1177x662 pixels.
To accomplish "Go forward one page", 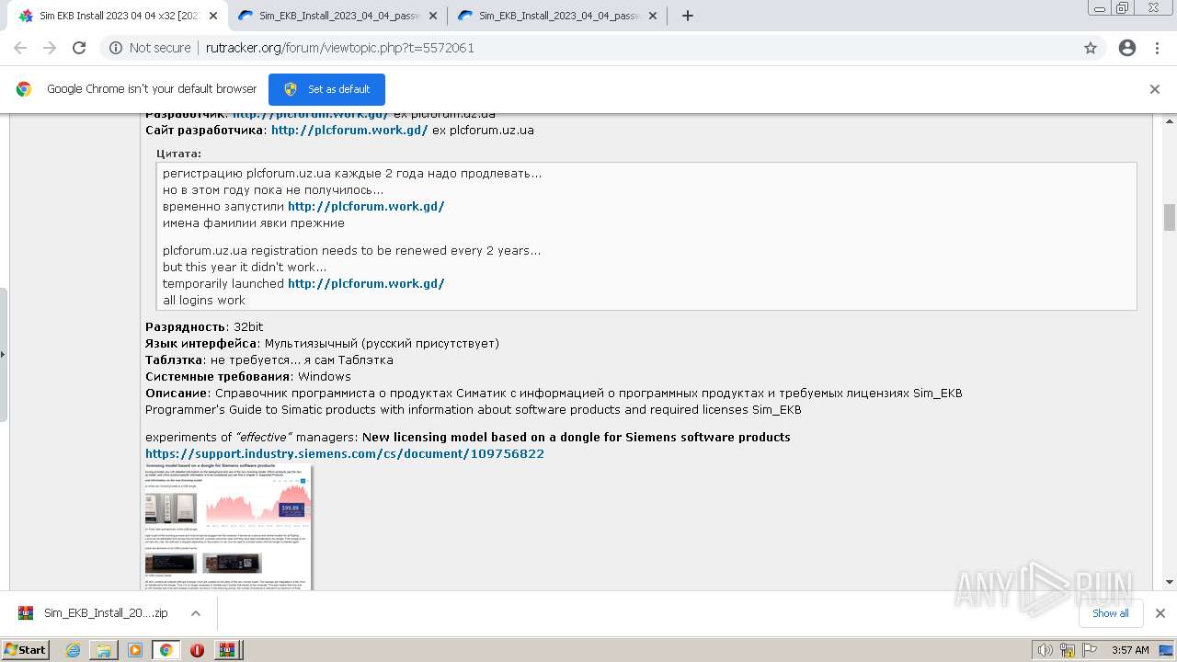I will (50, 48).
